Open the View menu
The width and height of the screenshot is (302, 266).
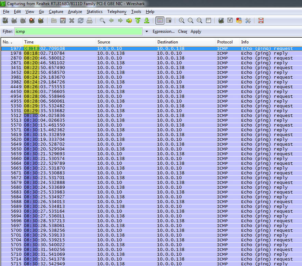click(30, 12)
